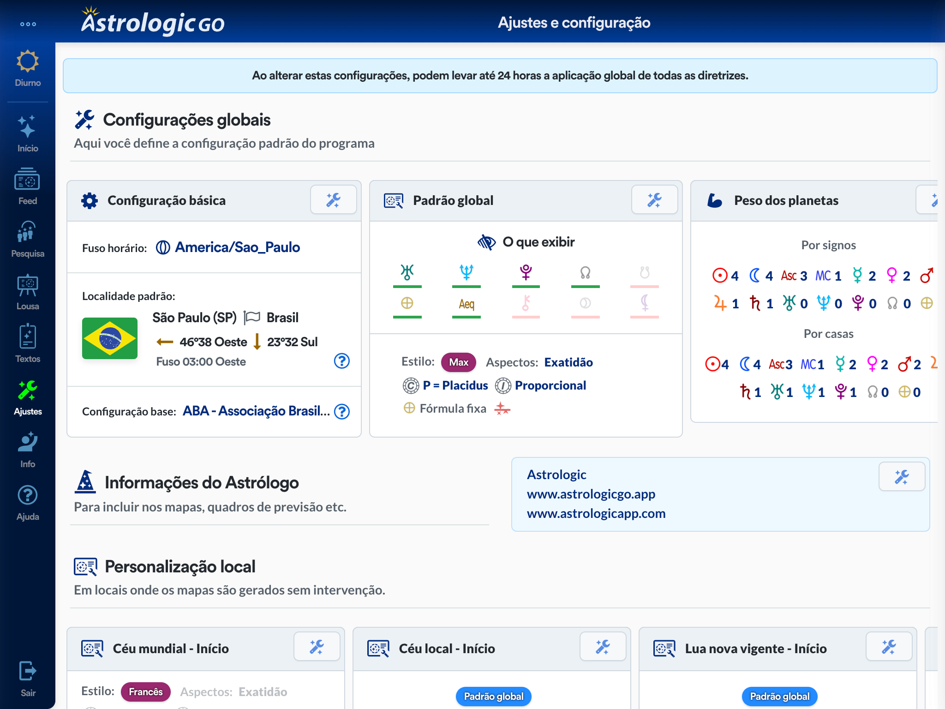Click America/Sao_Paulo timezone link

coord(237,247)
